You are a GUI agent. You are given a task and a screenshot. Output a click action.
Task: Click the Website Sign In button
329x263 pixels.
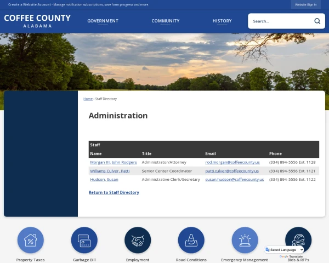(x=305, y=4)
